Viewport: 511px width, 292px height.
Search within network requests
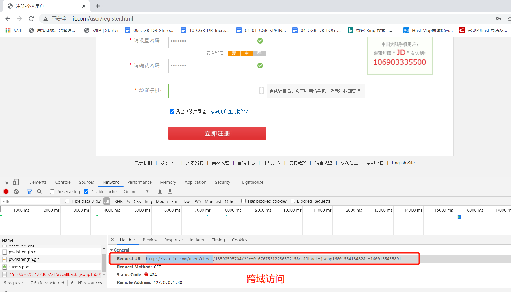point(39,191)
